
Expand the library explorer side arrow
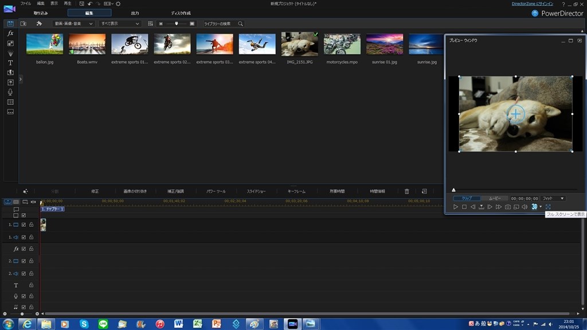(21, 79)
